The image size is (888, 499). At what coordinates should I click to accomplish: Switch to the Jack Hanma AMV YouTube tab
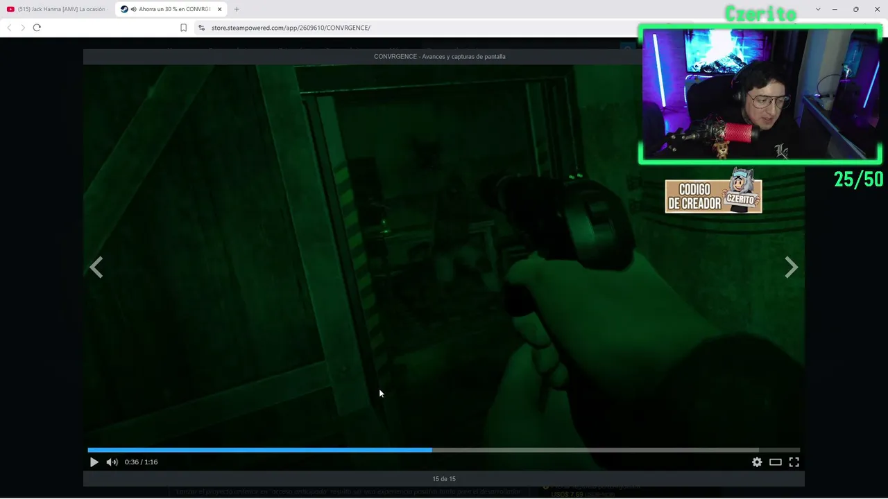tap(57, 9)
